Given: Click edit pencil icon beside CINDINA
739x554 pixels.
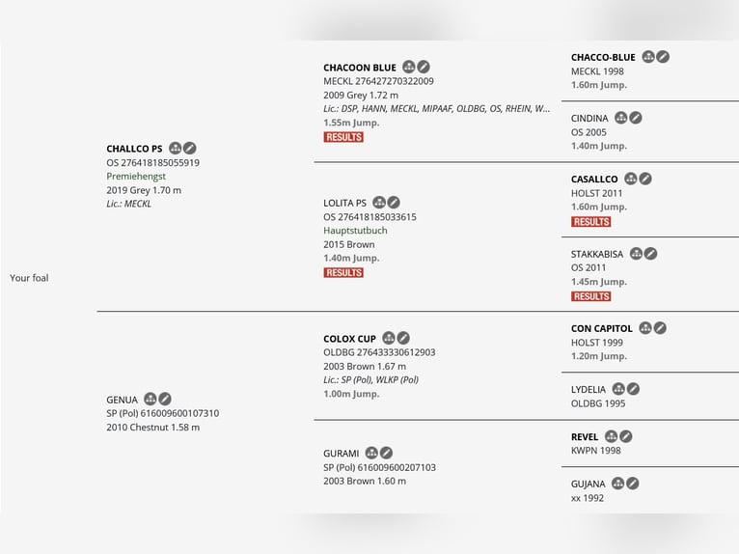Looking at the screenshot, I should (x=636, y=118).
